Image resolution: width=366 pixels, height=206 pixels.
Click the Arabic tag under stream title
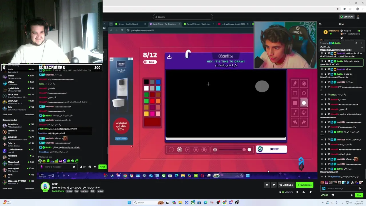pyautogui.click(x=69, y=191)
